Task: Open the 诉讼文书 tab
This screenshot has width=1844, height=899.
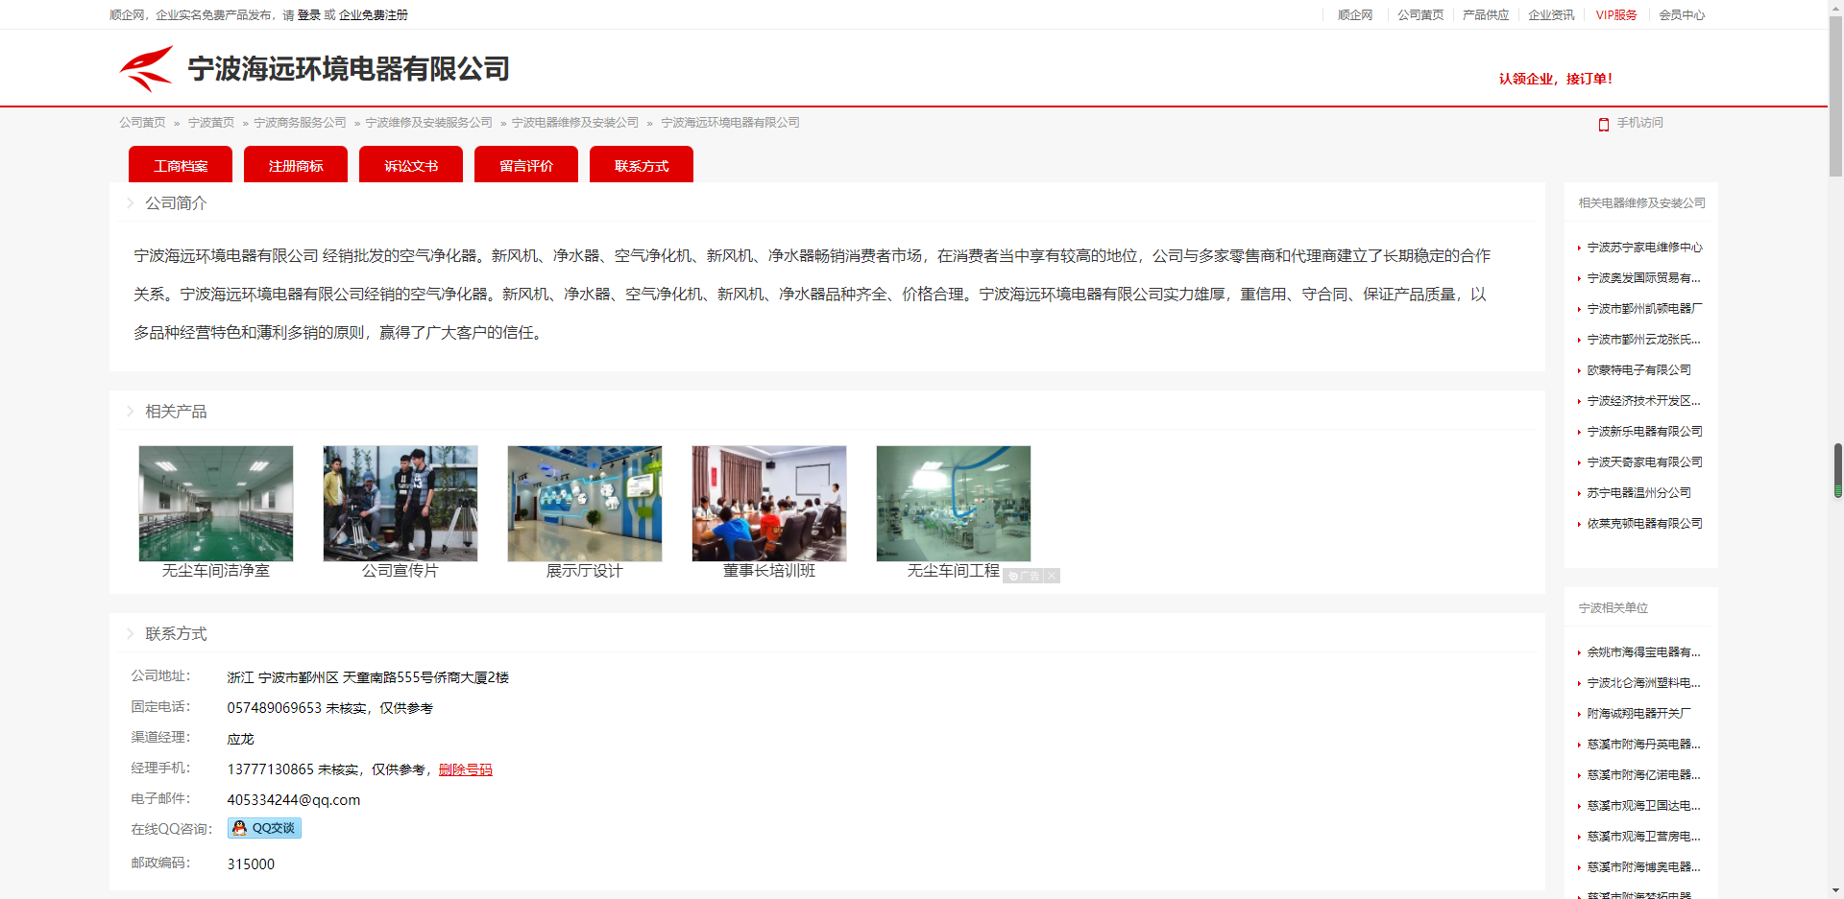Action: pyautogui.click(x=411, y=165)
